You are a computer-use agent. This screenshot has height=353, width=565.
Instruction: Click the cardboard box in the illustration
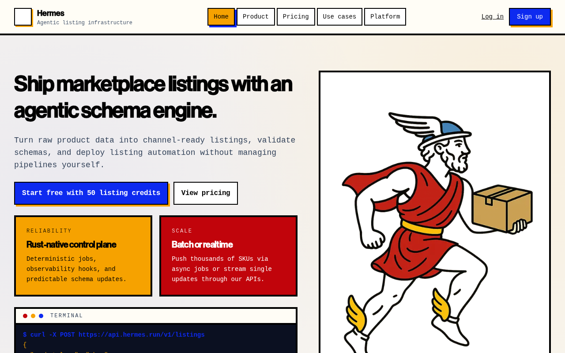pos(502,208)
